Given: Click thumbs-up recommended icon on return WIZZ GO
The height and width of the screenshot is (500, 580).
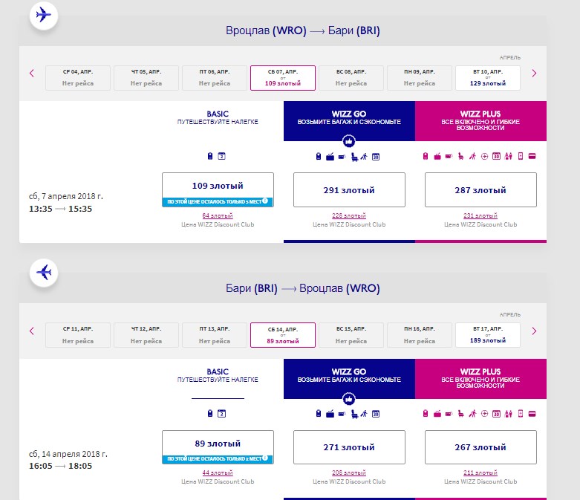Looking at the screenshot, I should (x=348, y=398).
